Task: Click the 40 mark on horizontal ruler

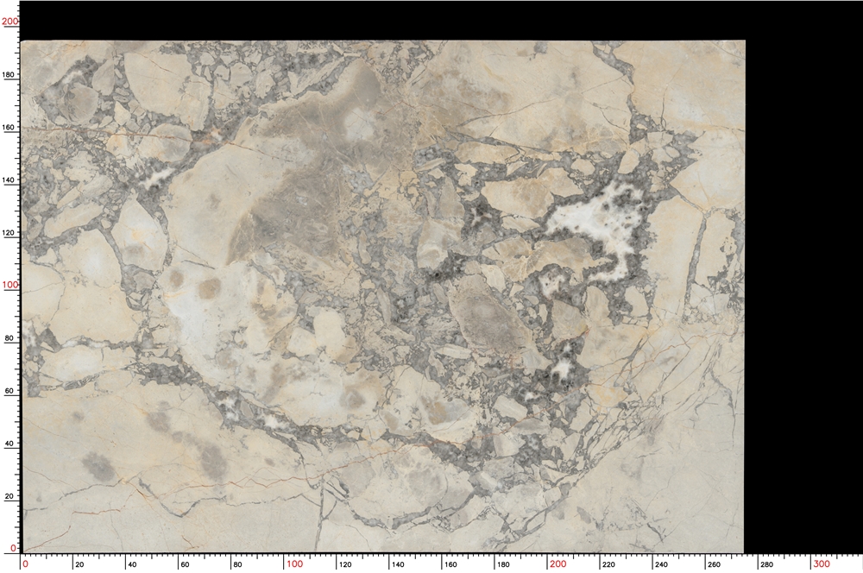Action: coord(132,564)
